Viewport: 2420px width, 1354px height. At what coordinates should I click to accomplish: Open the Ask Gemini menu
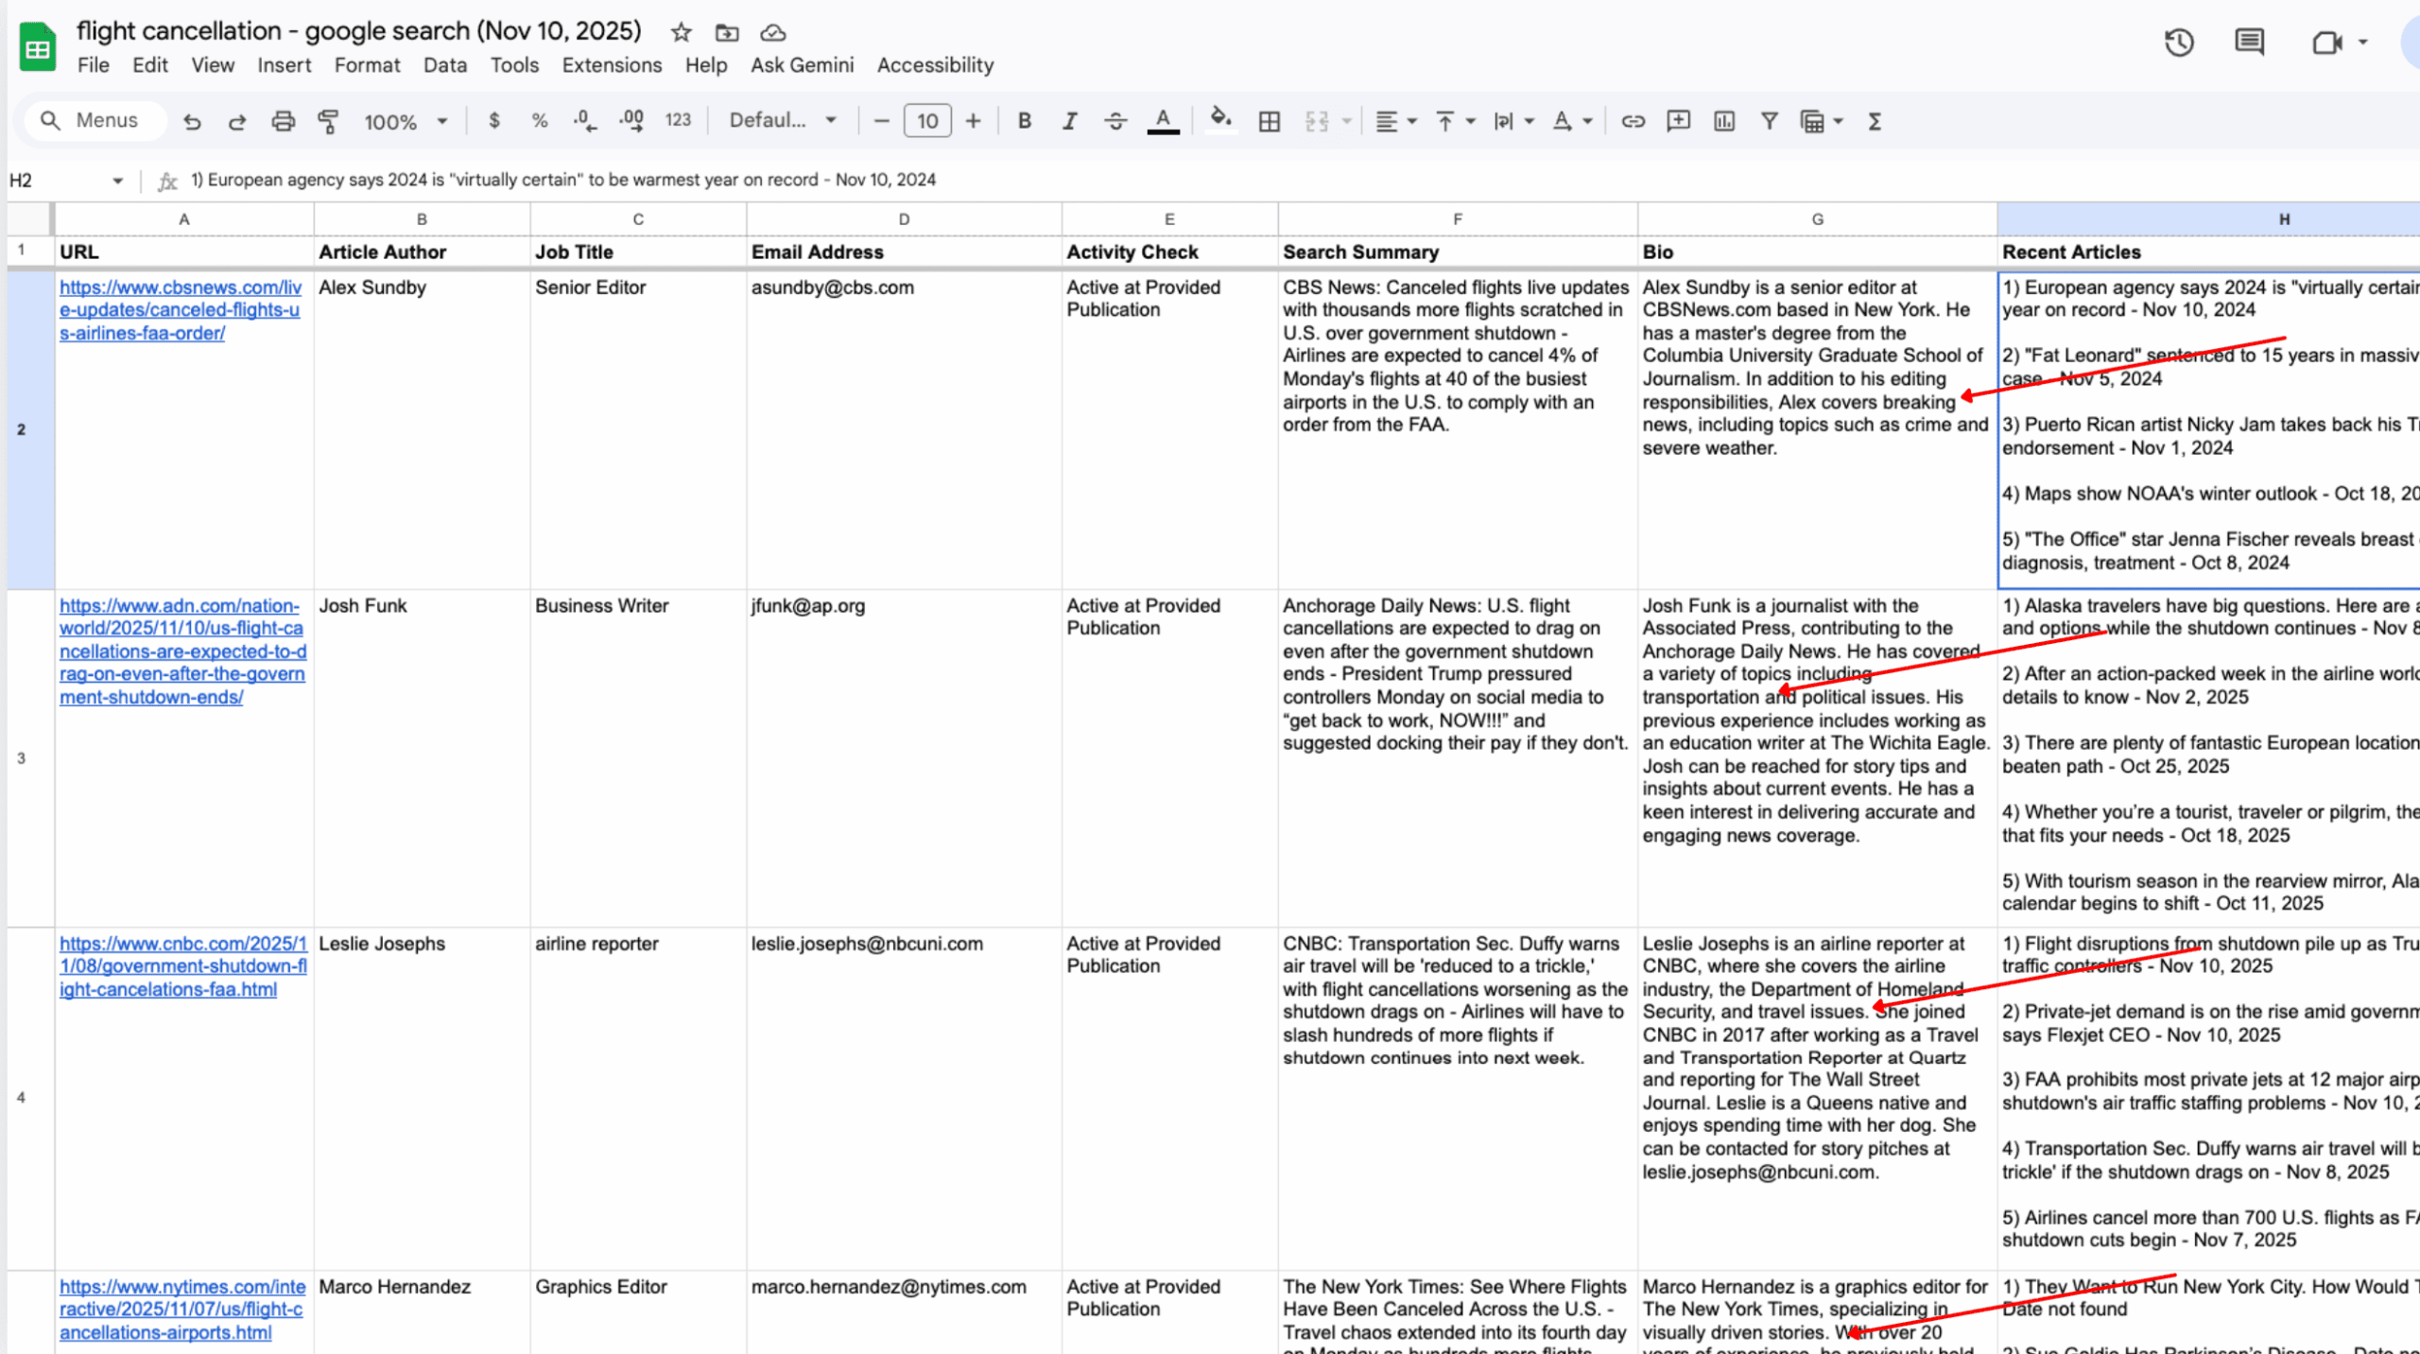(x=802, y=65)
